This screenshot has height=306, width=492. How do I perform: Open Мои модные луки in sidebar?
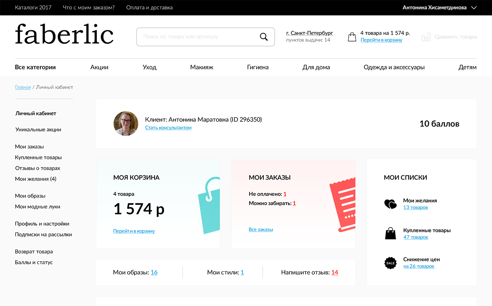pyautogui.click(x=38, y=207)
